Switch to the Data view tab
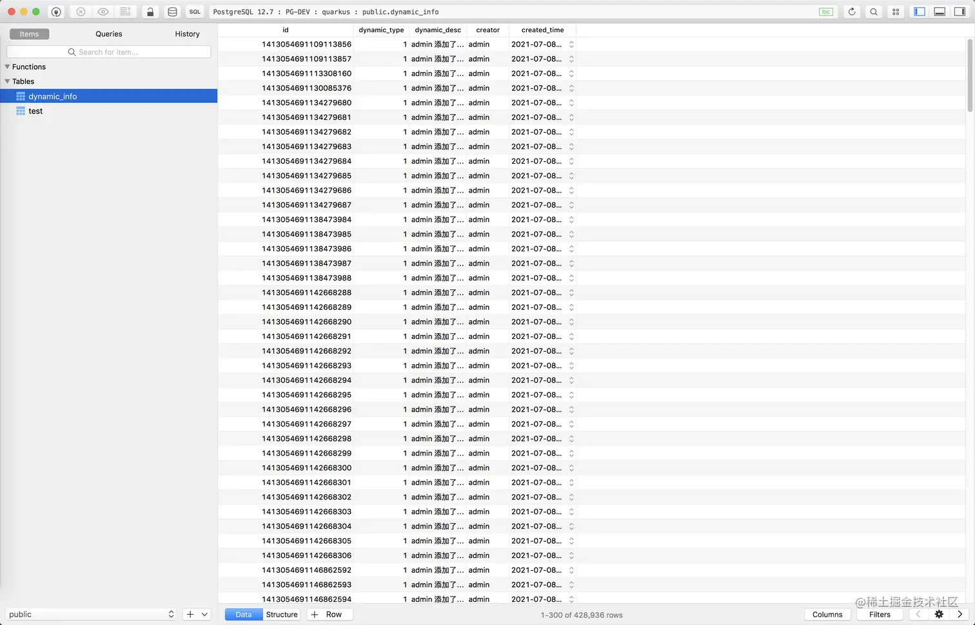This screenshot has height=625, width=975. point(244,614)
